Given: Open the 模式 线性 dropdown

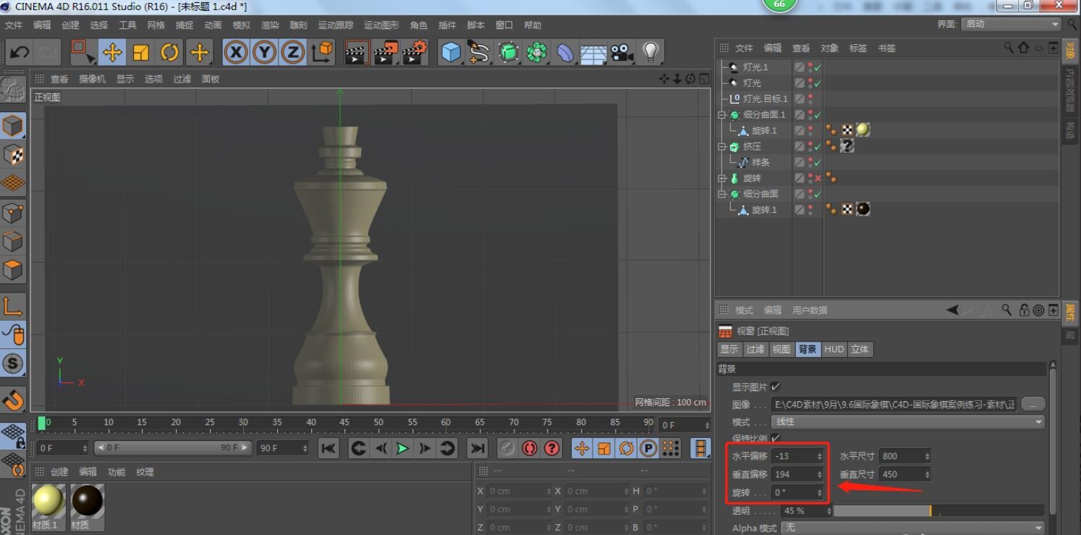Looking at the screenshot, I should coord(909,421).
